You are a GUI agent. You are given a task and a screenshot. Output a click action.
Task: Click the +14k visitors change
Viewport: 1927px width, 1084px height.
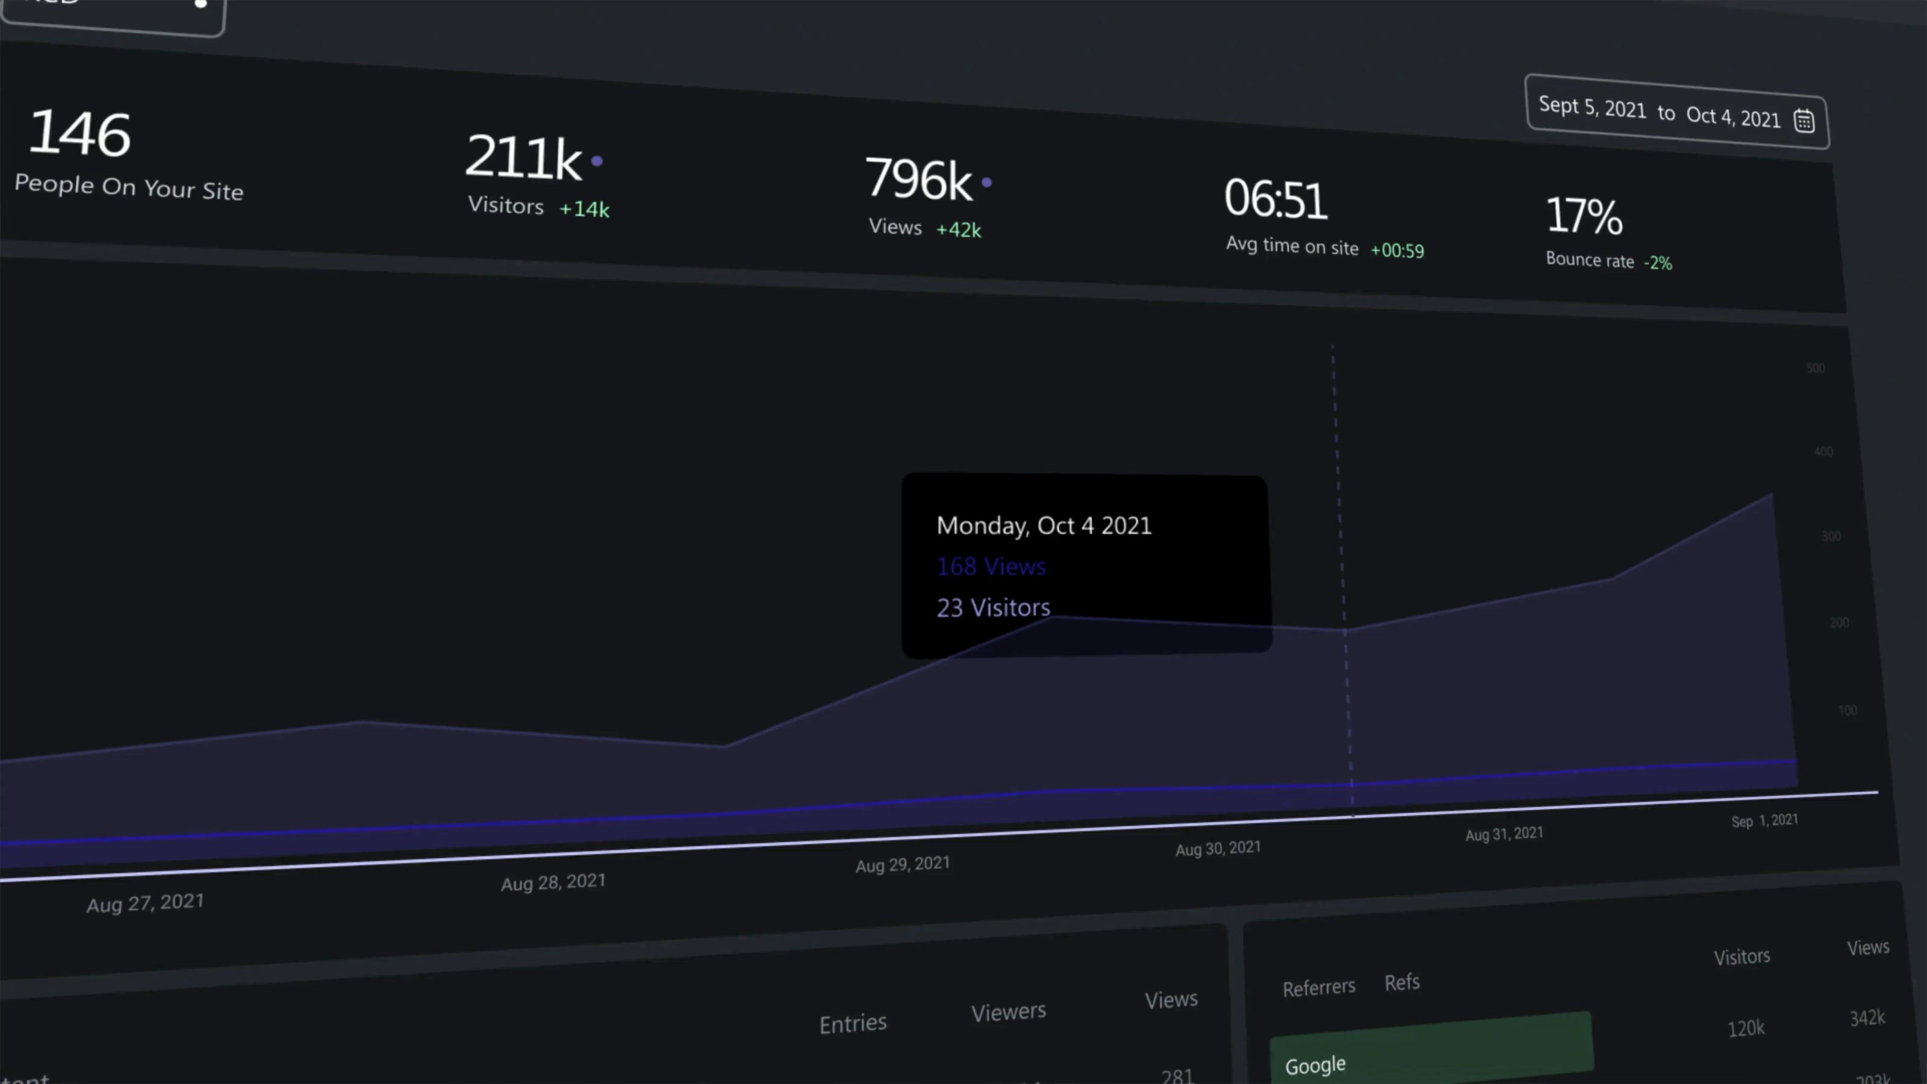(584, 209)
